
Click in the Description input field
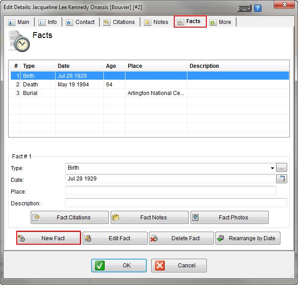coord(176,203)
